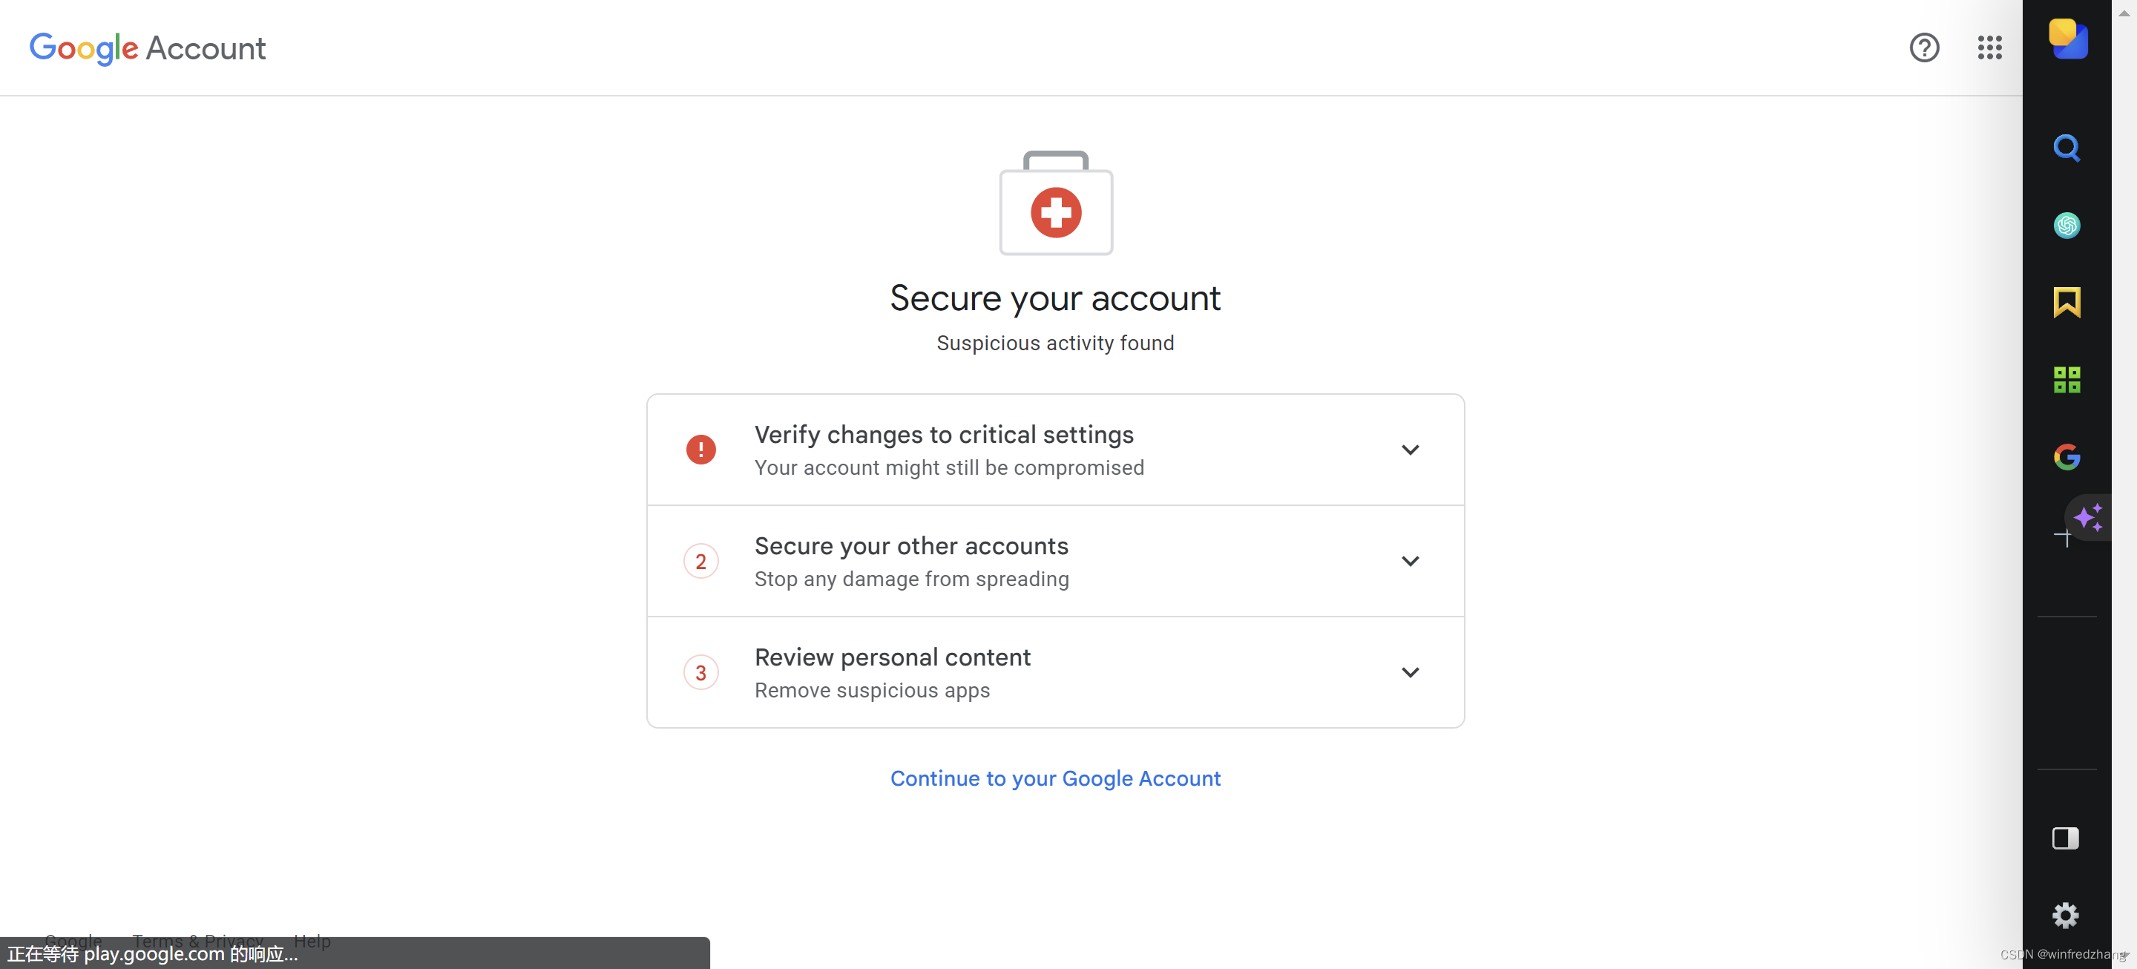Click the Help question mark icon
The height and width of the screenshot is (969, 2137).
pyautogui.click(x=1924, y=47)
